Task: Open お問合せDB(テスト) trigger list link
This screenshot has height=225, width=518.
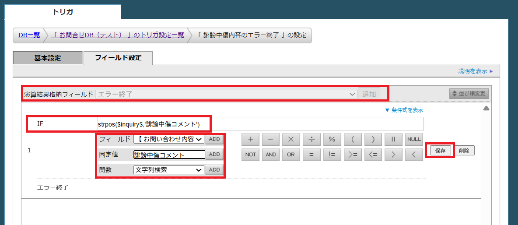Action: tap(118, 35)
